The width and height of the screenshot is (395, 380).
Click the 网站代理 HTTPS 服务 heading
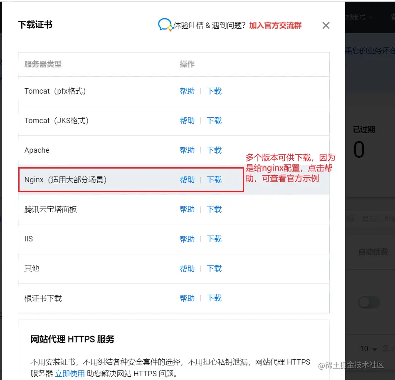[x=72, y=339]
